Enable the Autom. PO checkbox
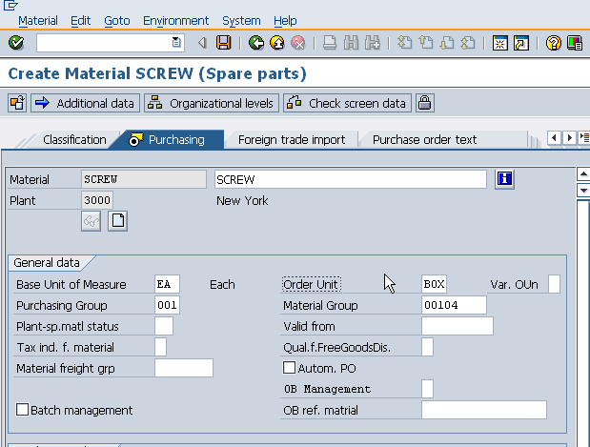Screen dimensions: 590x447 pyautogui.click(x=290, y=368)
